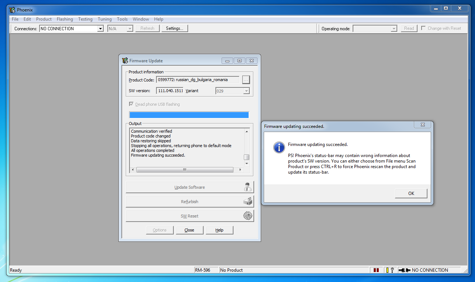Open the Flashing menu
The height and width of the screenshot is (282, 475).
pyautogui.click(x=65, y=19)
